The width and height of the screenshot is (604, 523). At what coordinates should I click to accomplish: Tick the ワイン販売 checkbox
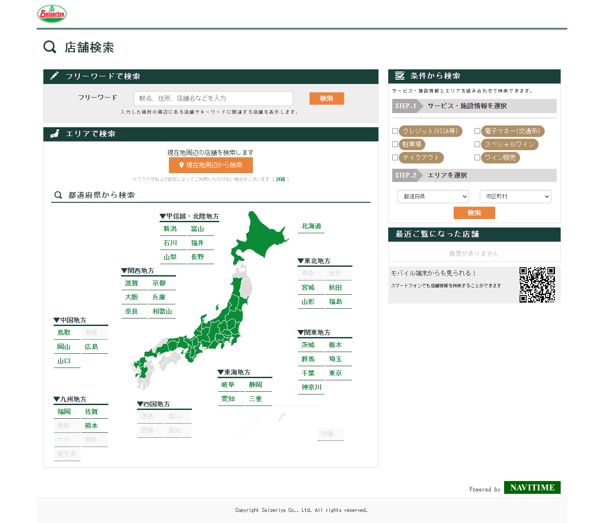point(477,158)
